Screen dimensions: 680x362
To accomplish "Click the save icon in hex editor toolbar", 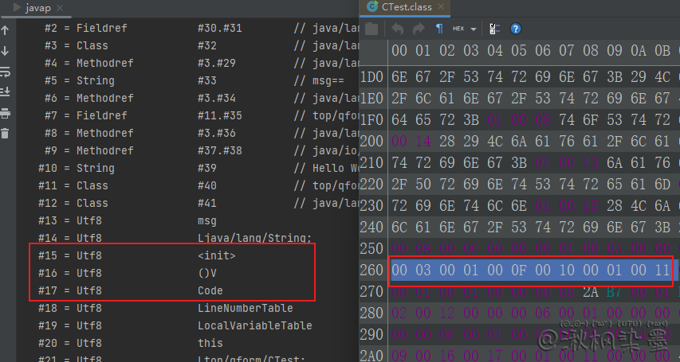I will 372,29.
